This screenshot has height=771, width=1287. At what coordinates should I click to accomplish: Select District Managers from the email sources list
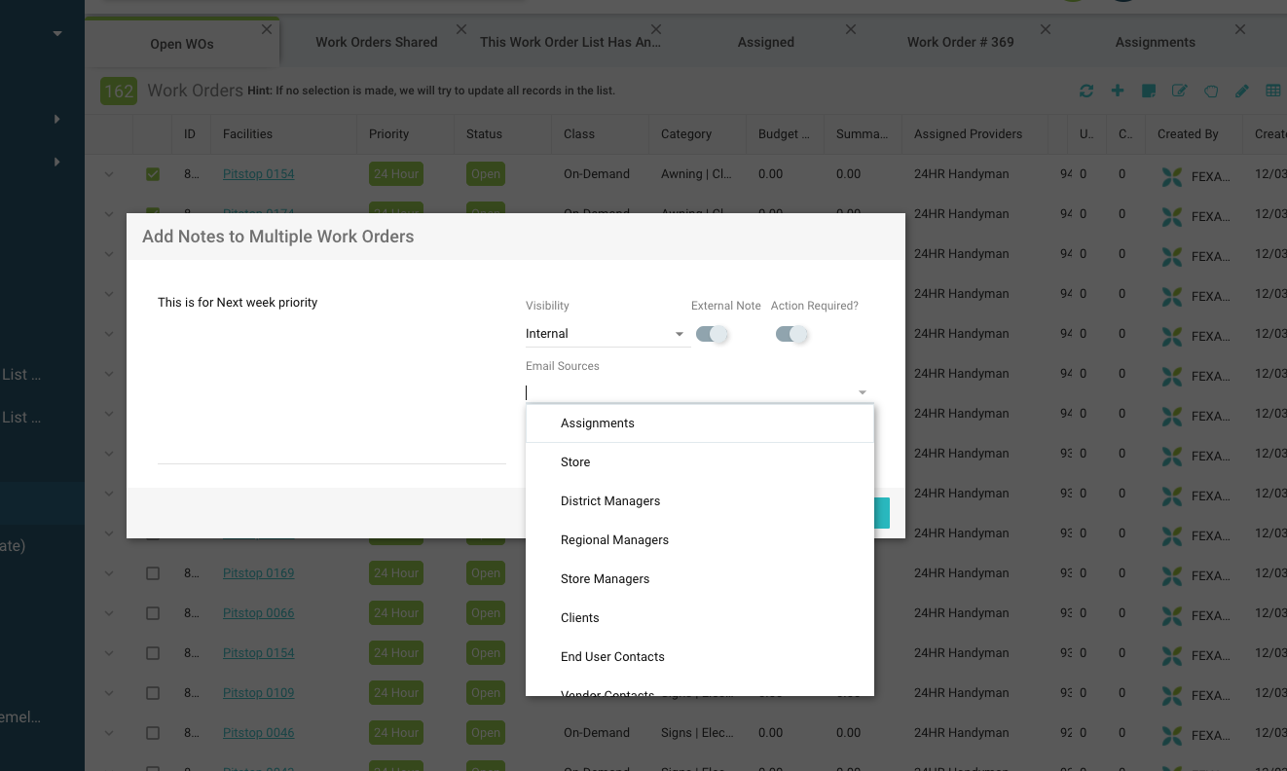coord(610,501)
